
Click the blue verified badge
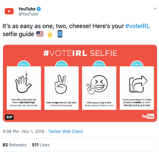tap(39, 9)
